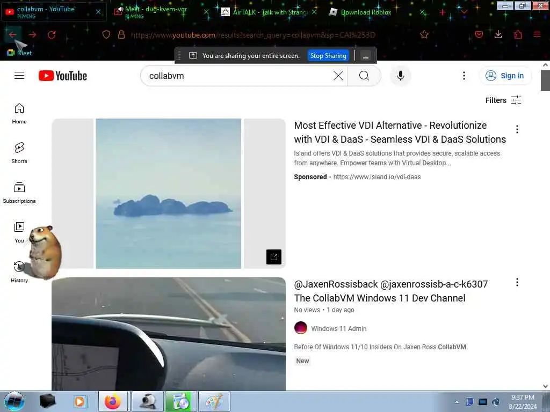Open the extensions puzzle icon
550x412 pixels.
pyautogui.click(x=518, y=34)
